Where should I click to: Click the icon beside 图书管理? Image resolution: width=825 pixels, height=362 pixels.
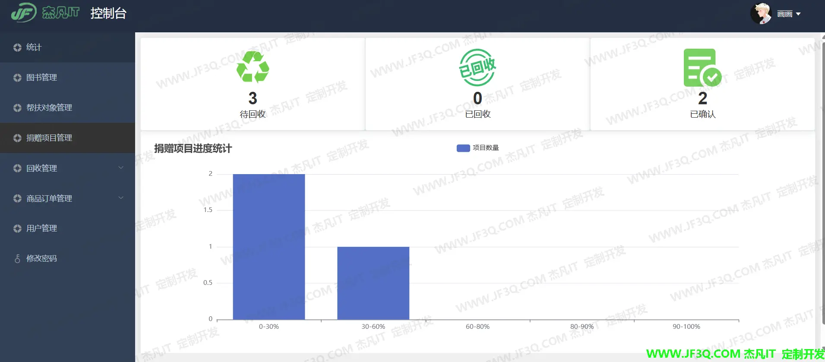coord(17,78)
